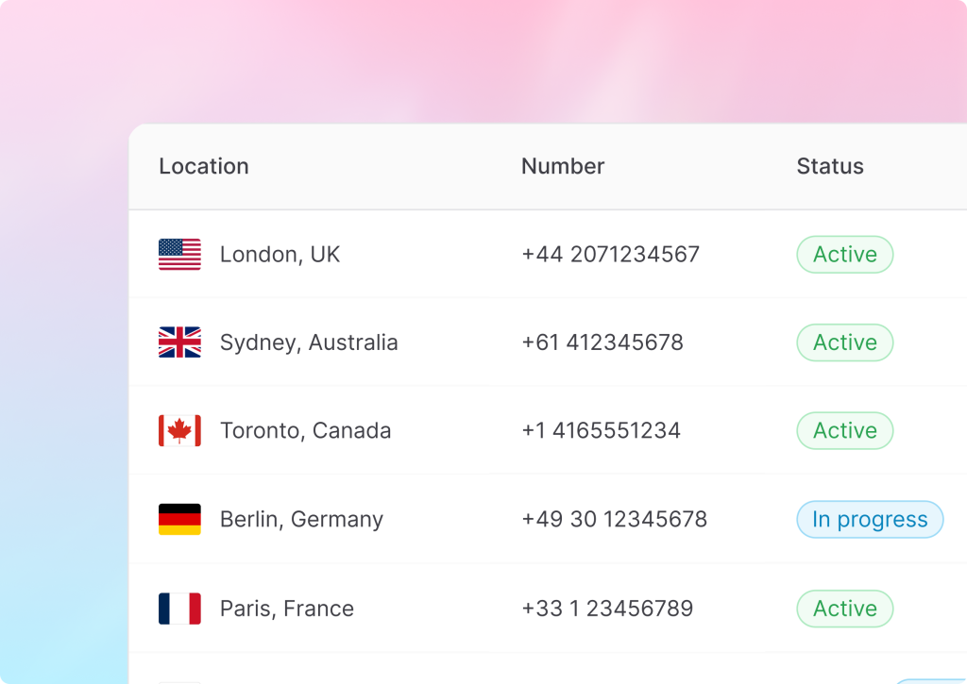Click the French tricolor flag icon
The width and height of the screenshot is (967, 684).
(x=179, y=609)
